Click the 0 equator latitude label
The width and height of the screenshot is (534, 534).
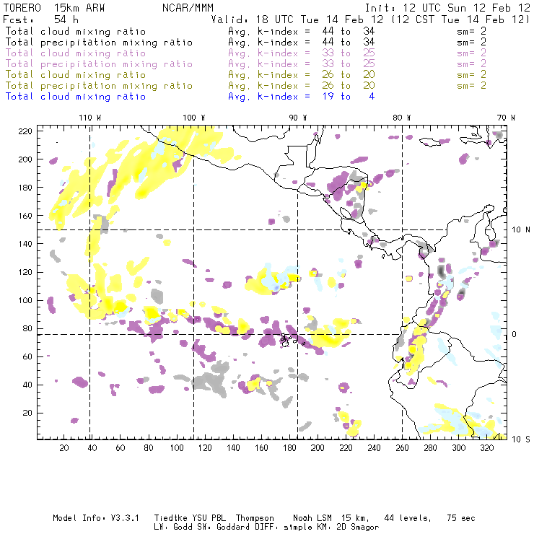(x=515, y=334)
